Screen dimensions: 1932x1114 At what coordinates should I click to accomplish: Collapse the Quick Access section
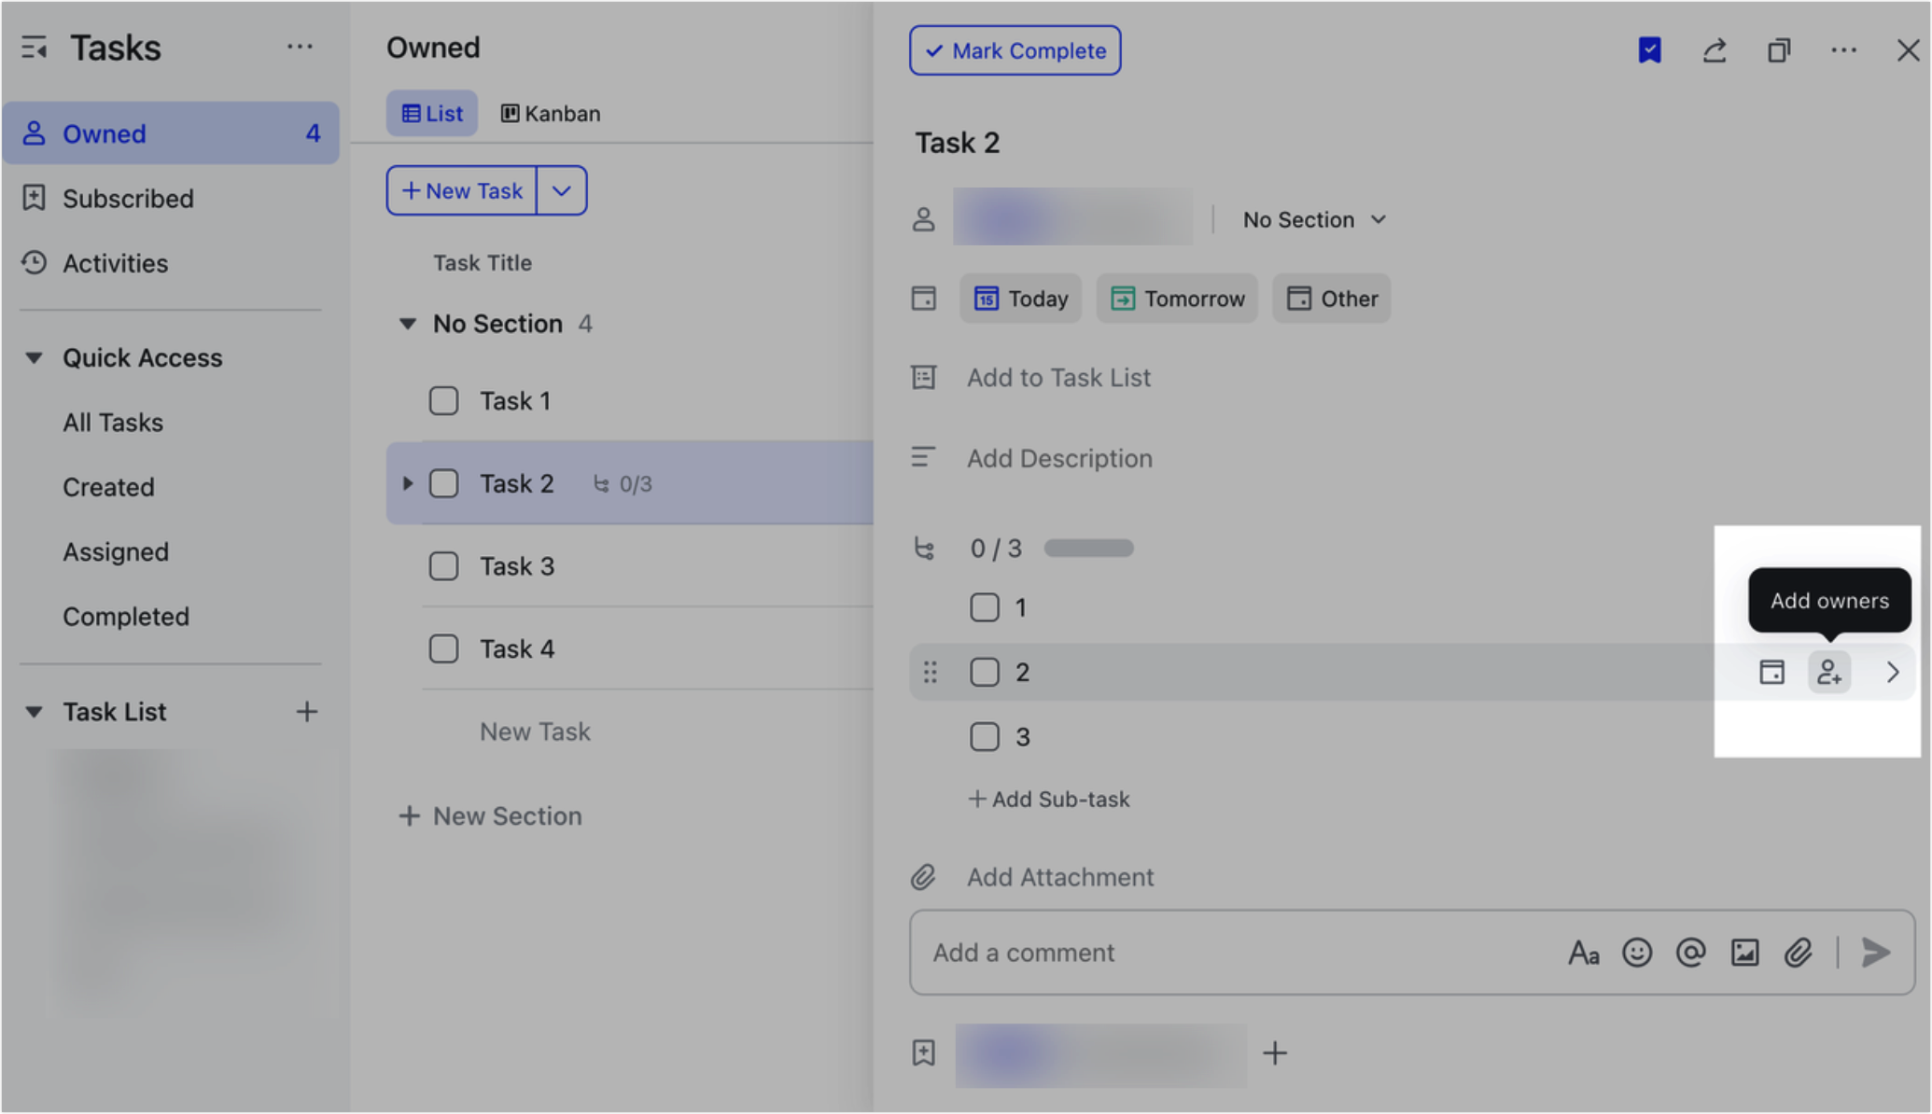pos(35,357)
